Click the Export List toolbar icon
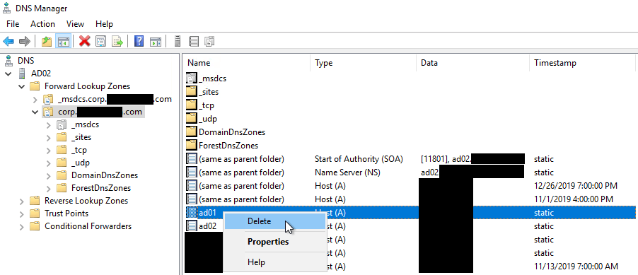Viewport: 638px width, 275px height. 117,41
